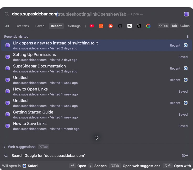
Task: Open 'Getting Started Guide' result
Action: point(97,114)
